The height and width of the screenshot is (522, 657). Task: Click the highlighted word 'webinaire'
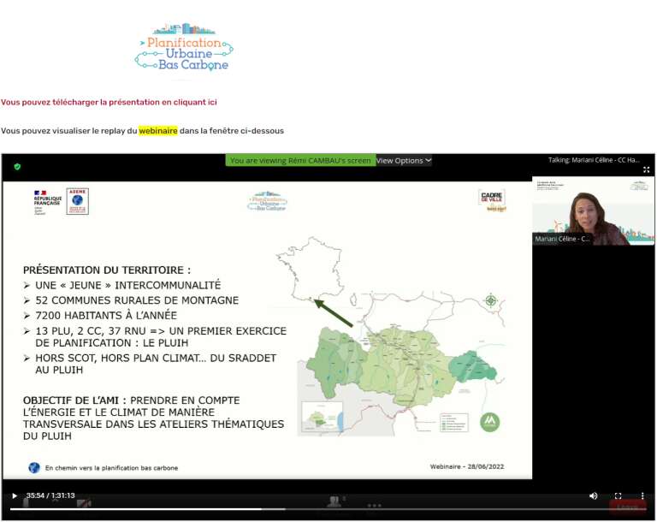158,131
